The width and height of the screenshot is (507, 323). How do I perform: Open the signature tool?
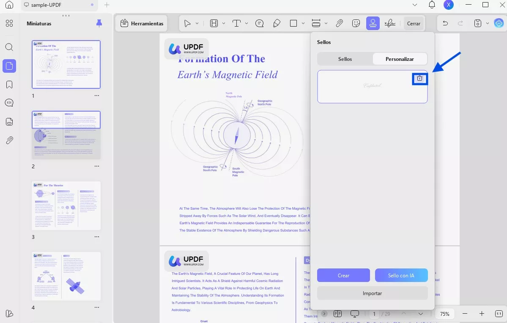click(x=390, y=23)
